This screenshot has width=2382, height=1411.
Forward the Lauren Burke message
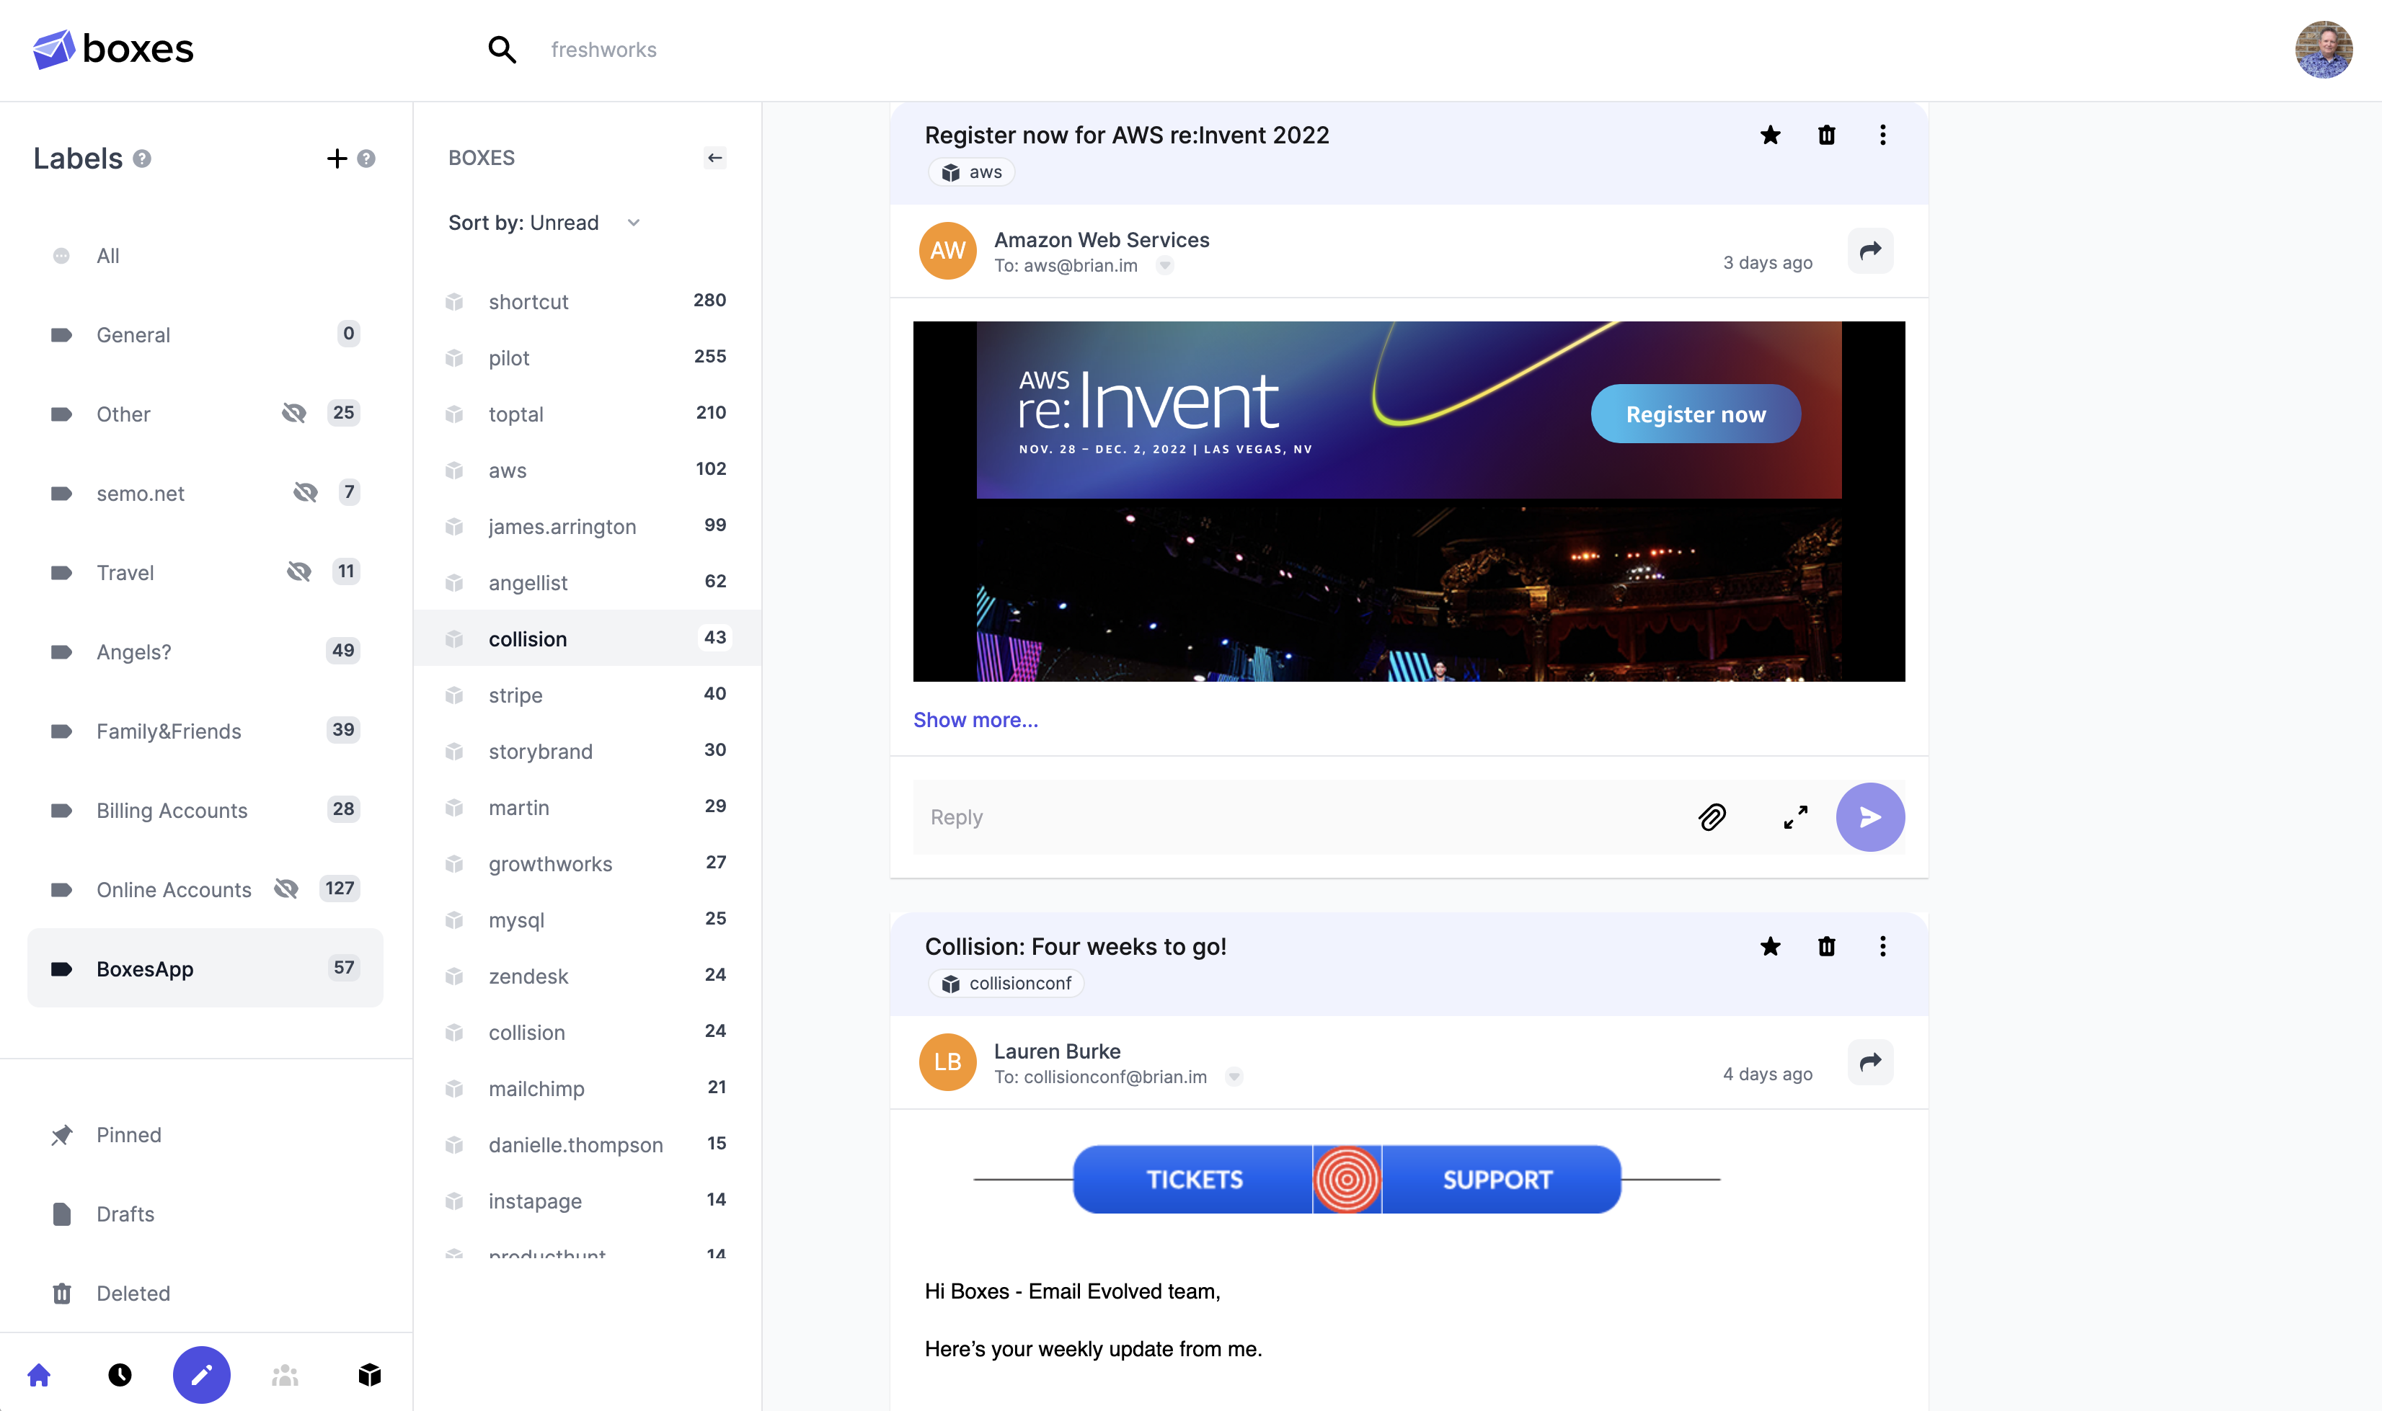click(1870, 1062)
